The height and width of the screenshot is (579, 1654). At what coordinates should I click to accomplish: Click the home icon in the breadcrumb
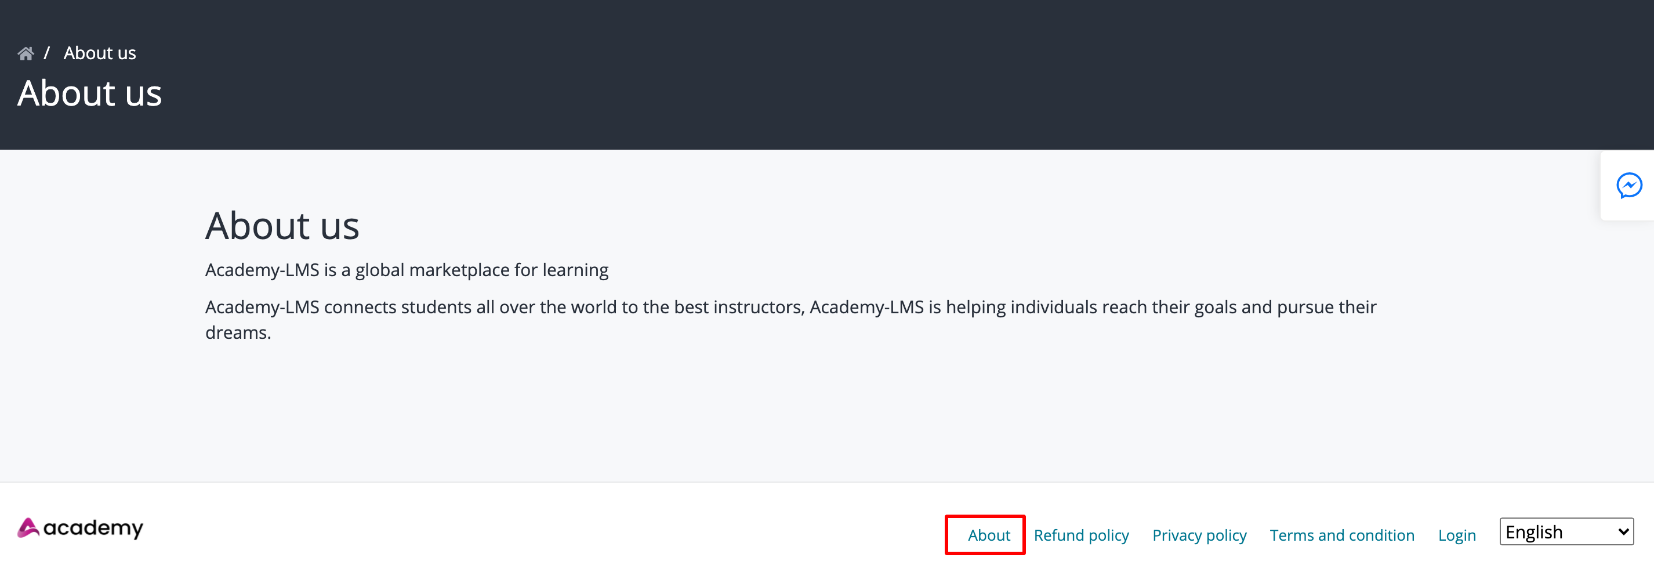pyautogui.click(x=26, y=52)
